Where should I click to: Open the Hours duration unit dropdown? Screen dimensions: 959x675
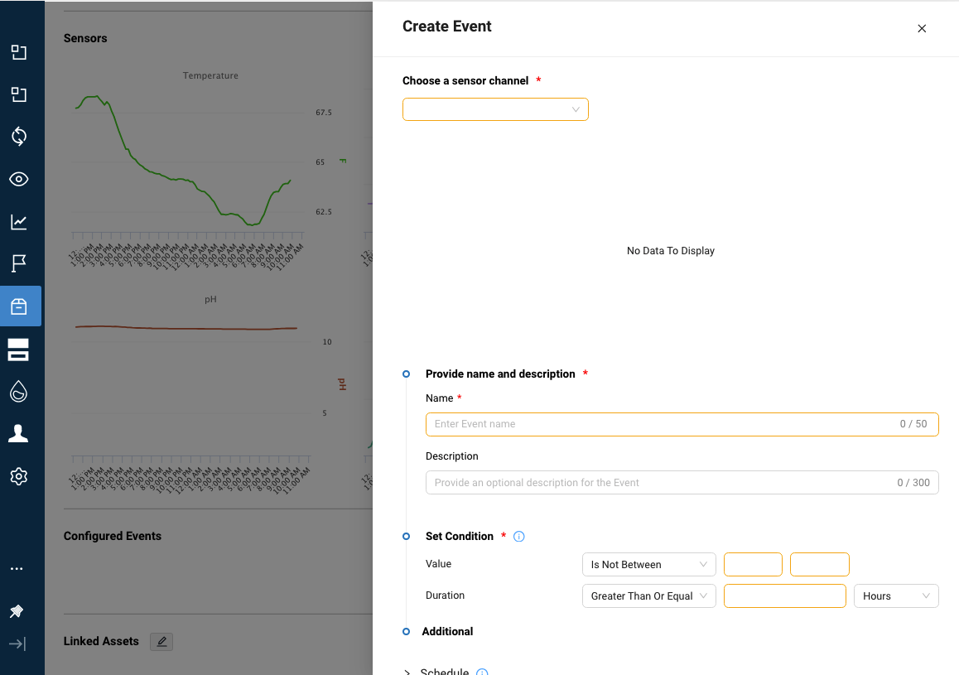pyautogui.click(x=896, y=595)
